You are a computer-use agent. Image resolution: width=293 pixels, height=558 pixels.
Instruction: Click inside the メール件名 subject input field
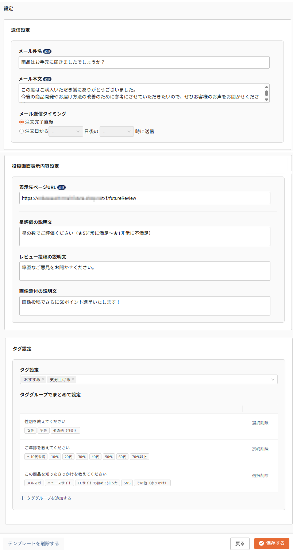pos(144,62)
